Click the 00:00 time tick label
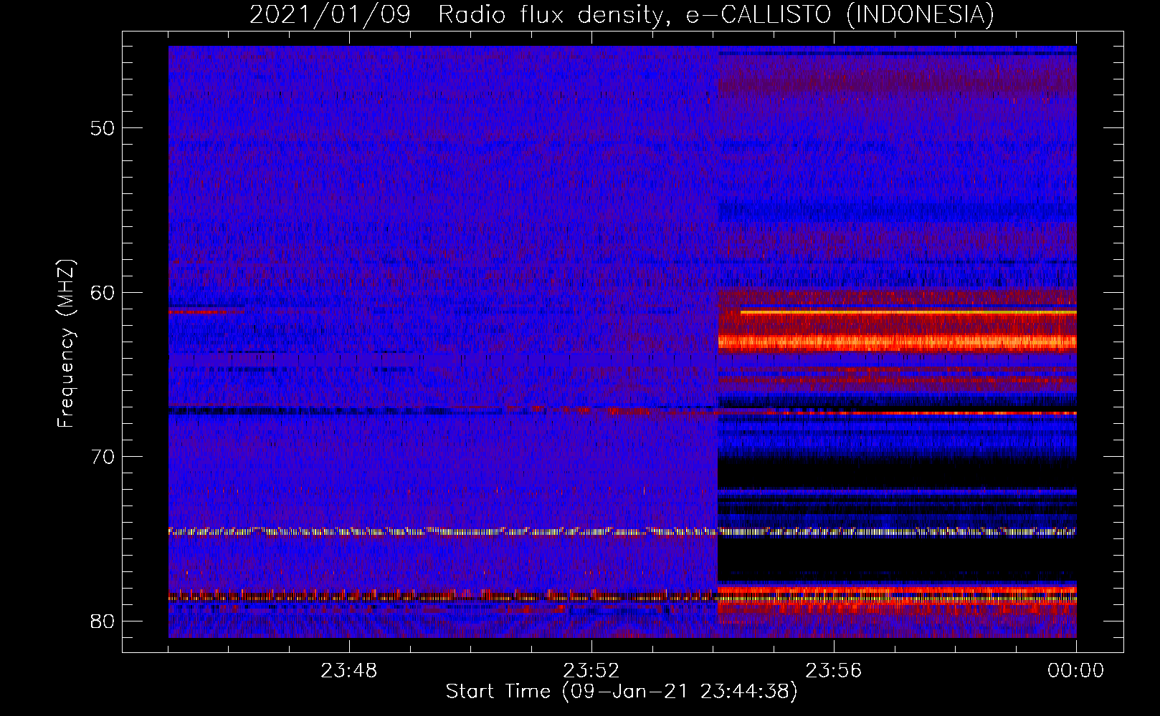This screenshot has height=716, width=1160. [x=1075, y=671]
